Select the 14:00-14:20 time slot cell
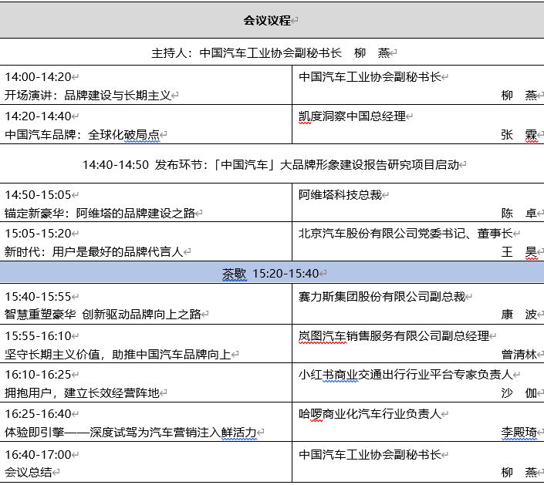Screen dimensions: 544x485 (38, 77)
